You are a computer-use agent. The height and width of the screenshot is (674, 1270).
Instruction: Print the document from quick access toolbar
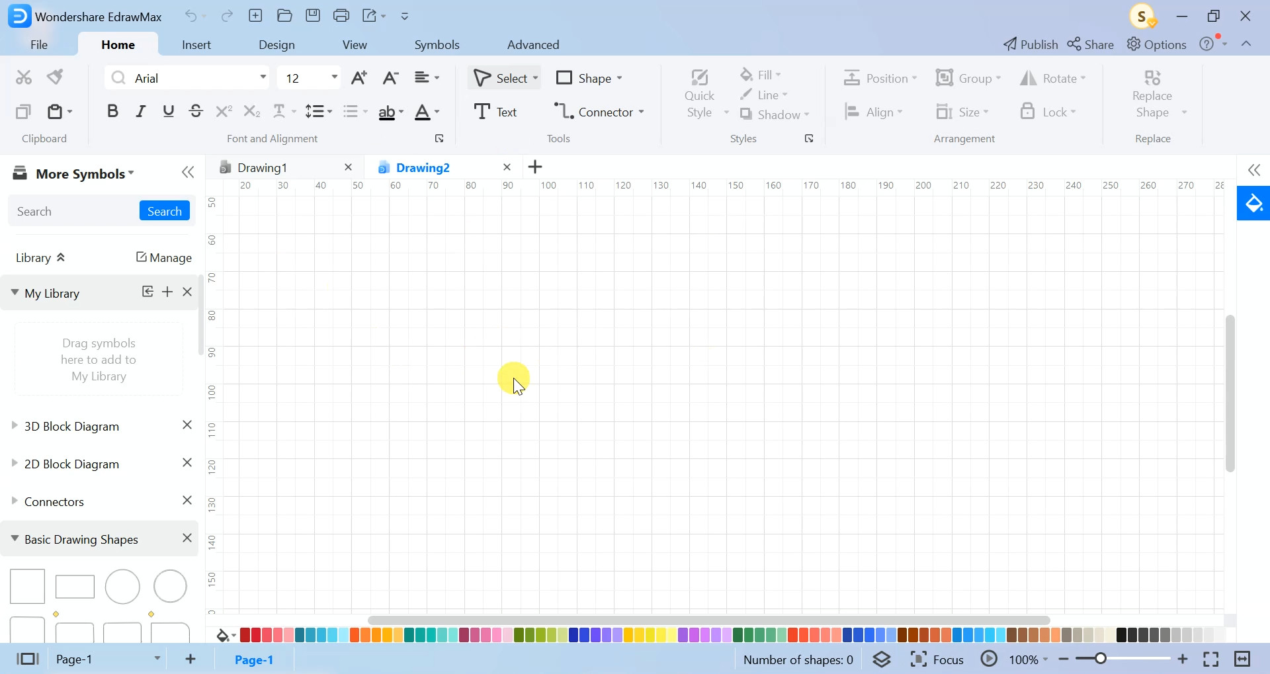(341, 15)
